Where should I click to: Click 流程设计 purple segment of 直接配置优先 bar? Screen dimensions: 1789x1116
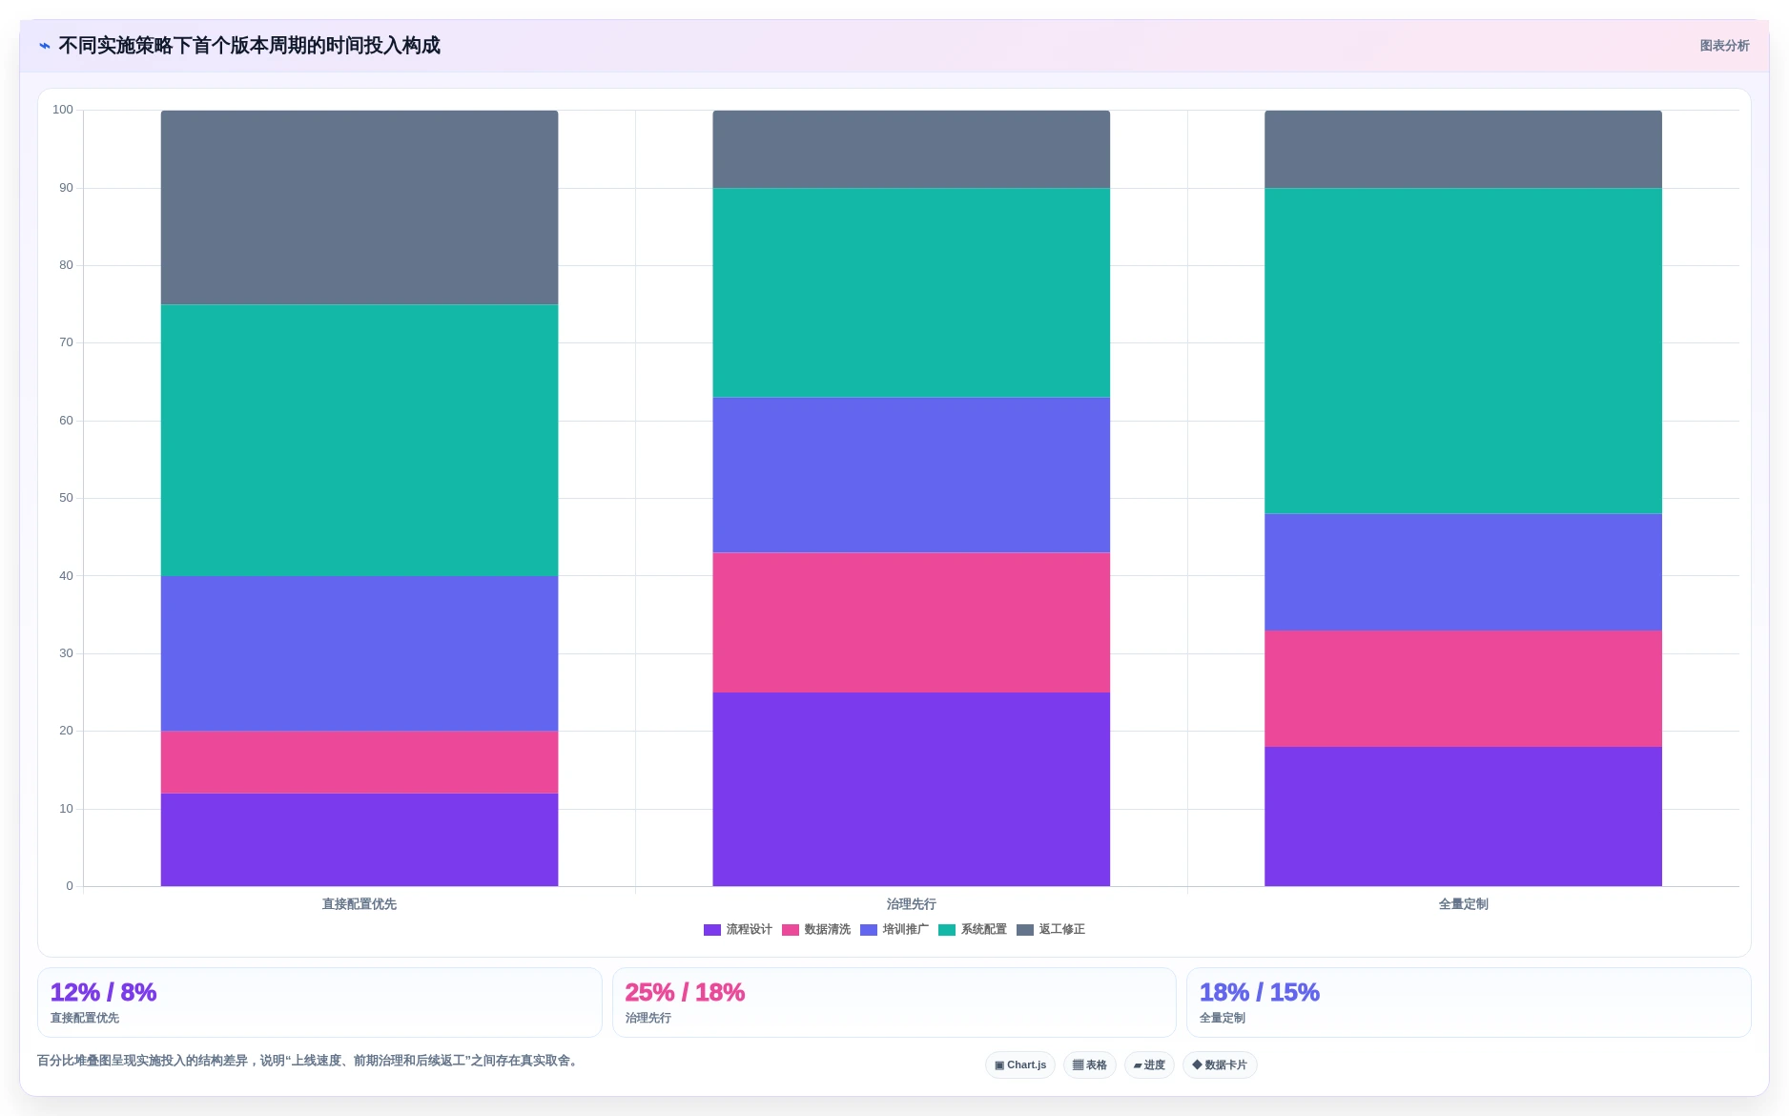click(x=360, y=839)
